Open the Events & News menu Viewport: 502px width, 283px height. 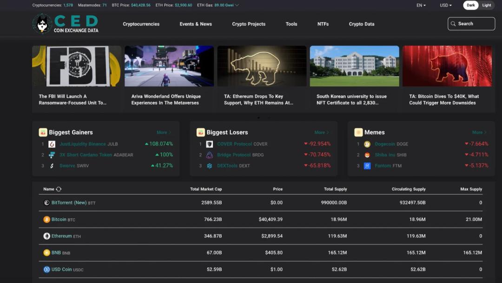(x=196, y=24)
